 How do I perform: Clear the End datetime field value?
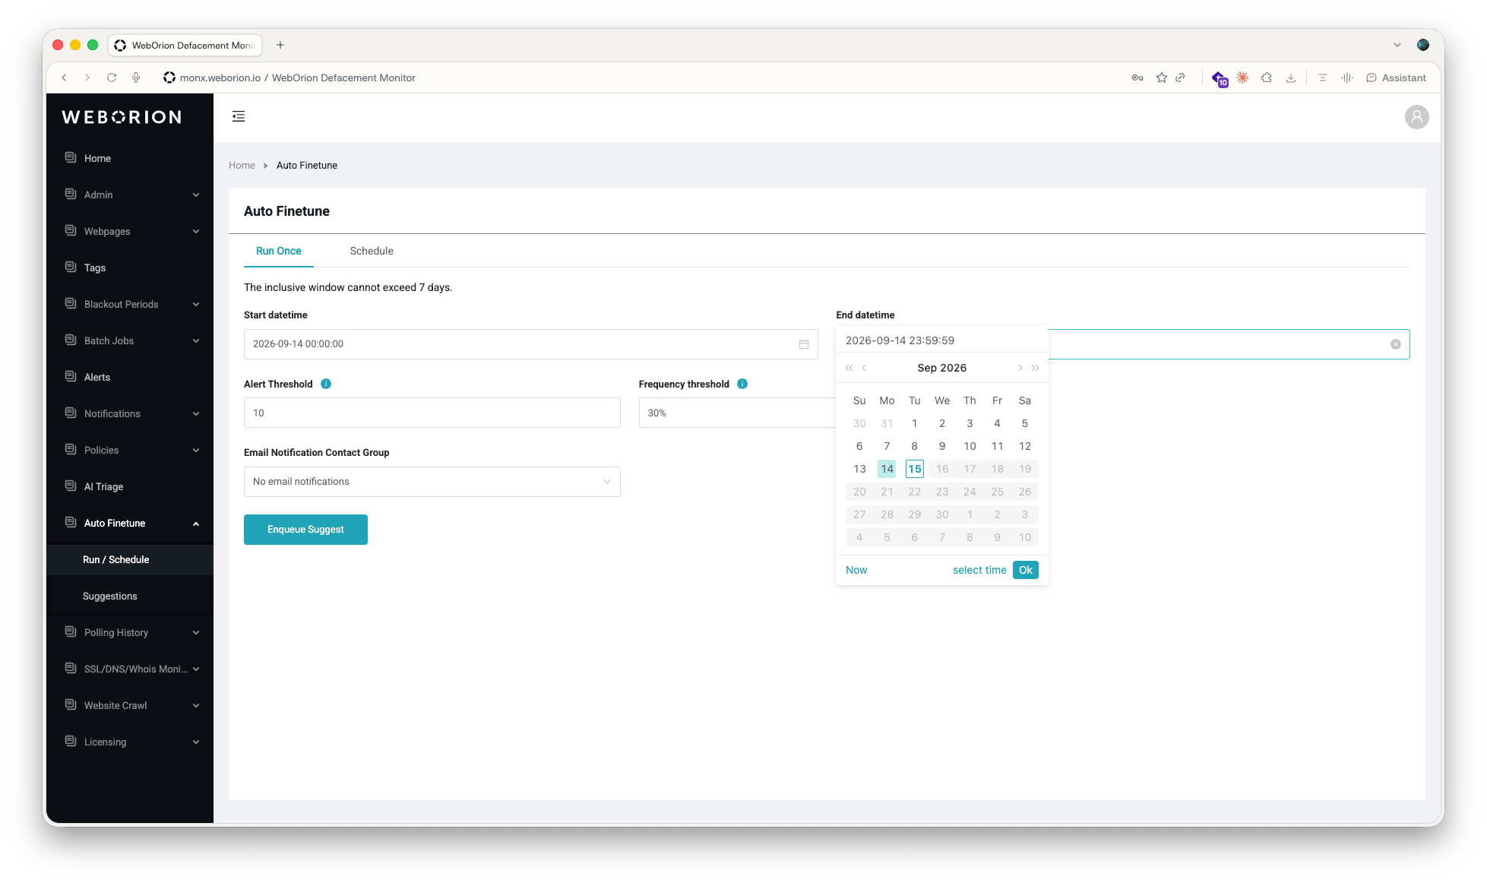pos(1396,344)
